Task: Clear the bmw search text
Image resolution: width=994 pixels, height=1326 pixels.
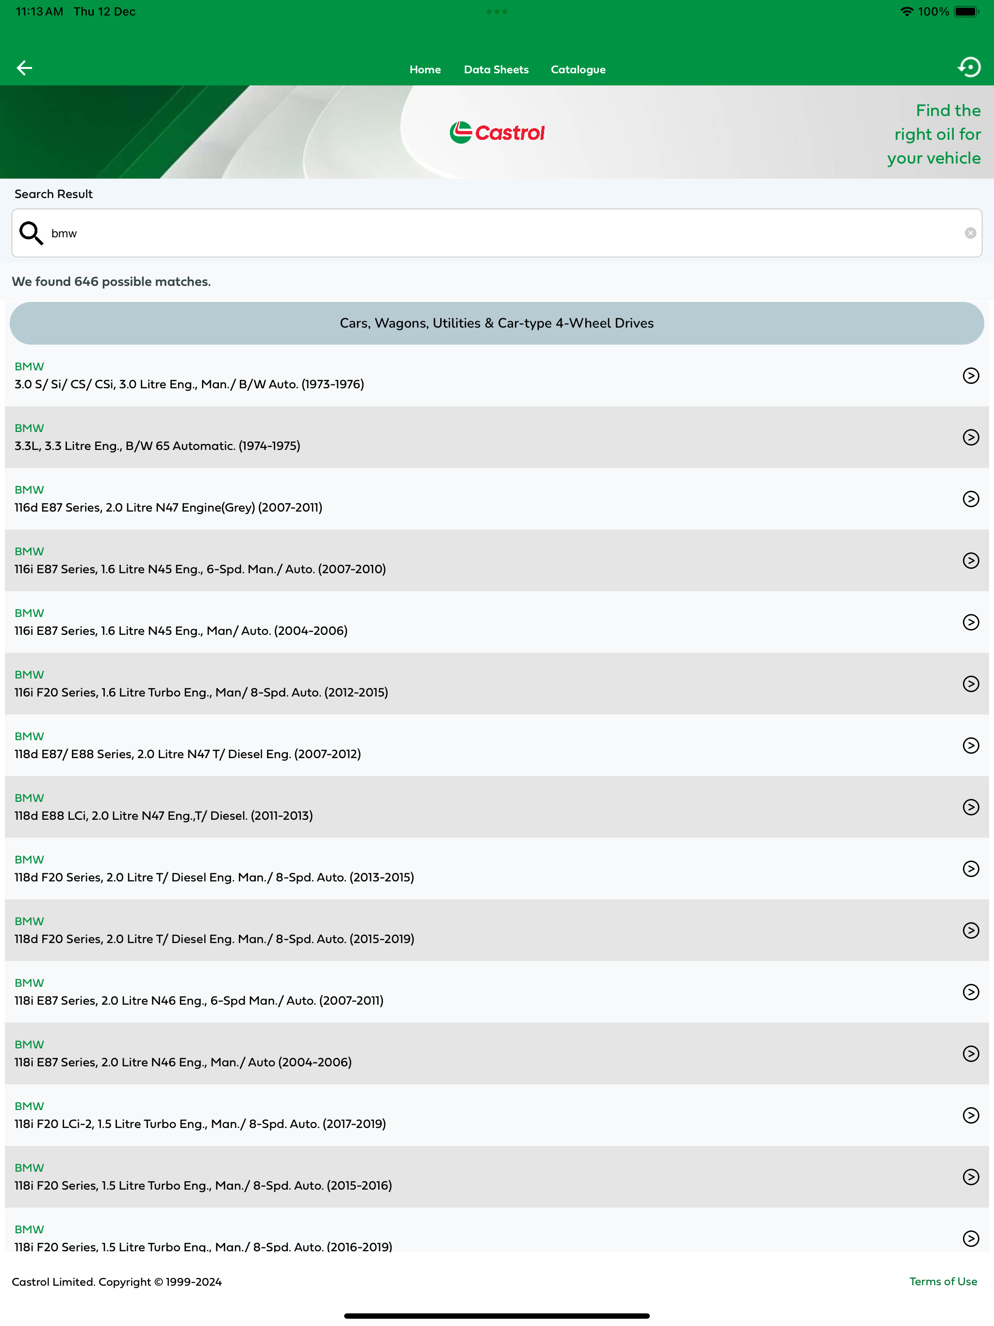Action: (970, 233)
